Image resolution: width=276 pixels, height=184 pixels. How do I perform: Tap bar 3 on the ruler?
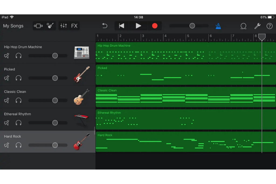pos(143,36)
